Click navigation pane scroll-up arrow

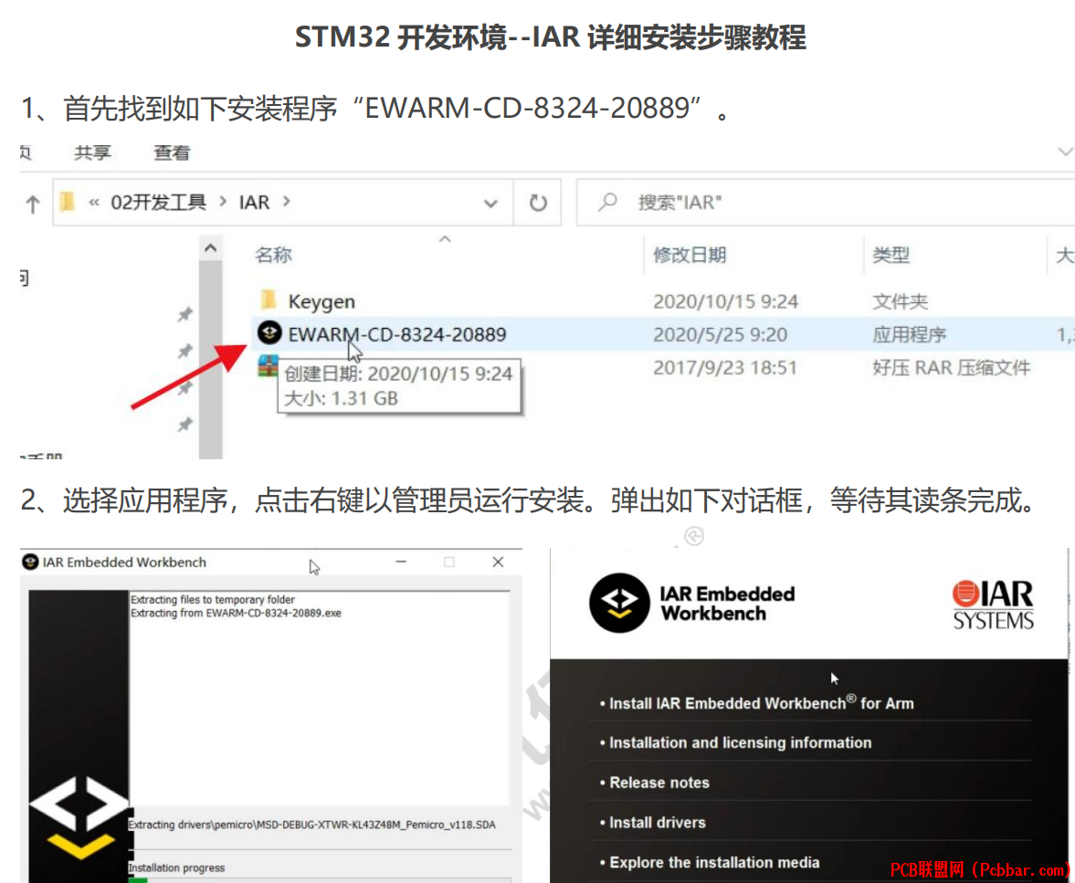click(x=211, y=247)
